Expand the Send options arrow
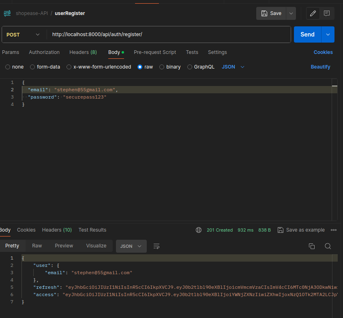Image resolution: width=343 pixels, height=318 pixels. click(x=328, y=34)
